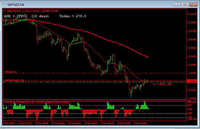This screenshot has height=129, width=200.
Task: Click the 5 Oct 19:45 time axis label
Action: tap(140, 123)
